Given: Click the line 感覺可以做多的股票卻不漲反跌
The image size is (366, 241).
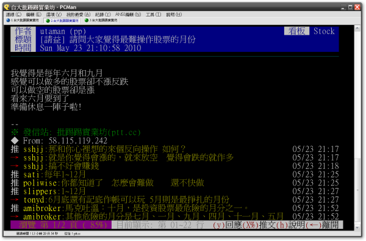Looking at the screenshot, I should click(x=70, y=82).
